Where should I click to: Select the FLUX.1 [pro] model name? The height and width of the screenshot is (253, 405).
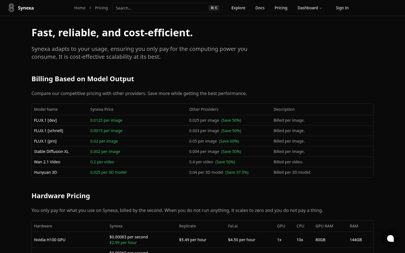[45, 141]
